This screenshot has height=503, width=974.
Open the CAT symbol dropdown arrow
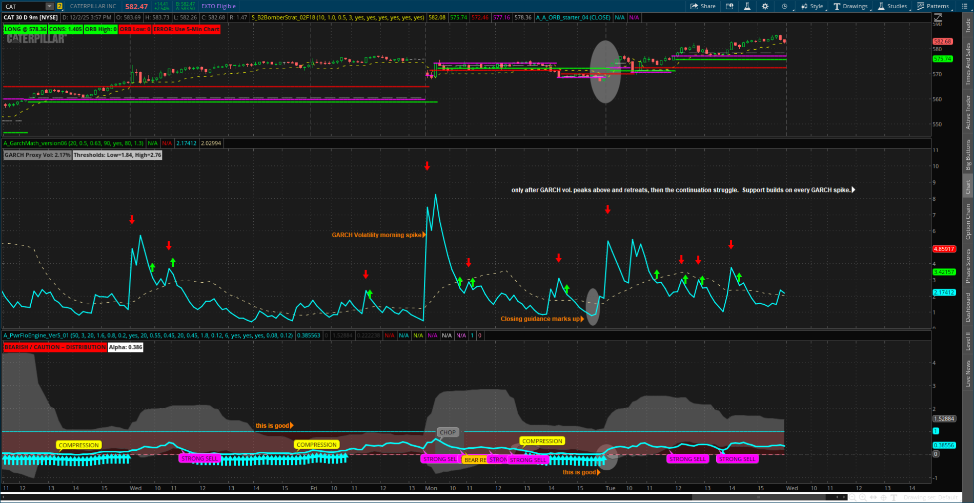(49, 6)
